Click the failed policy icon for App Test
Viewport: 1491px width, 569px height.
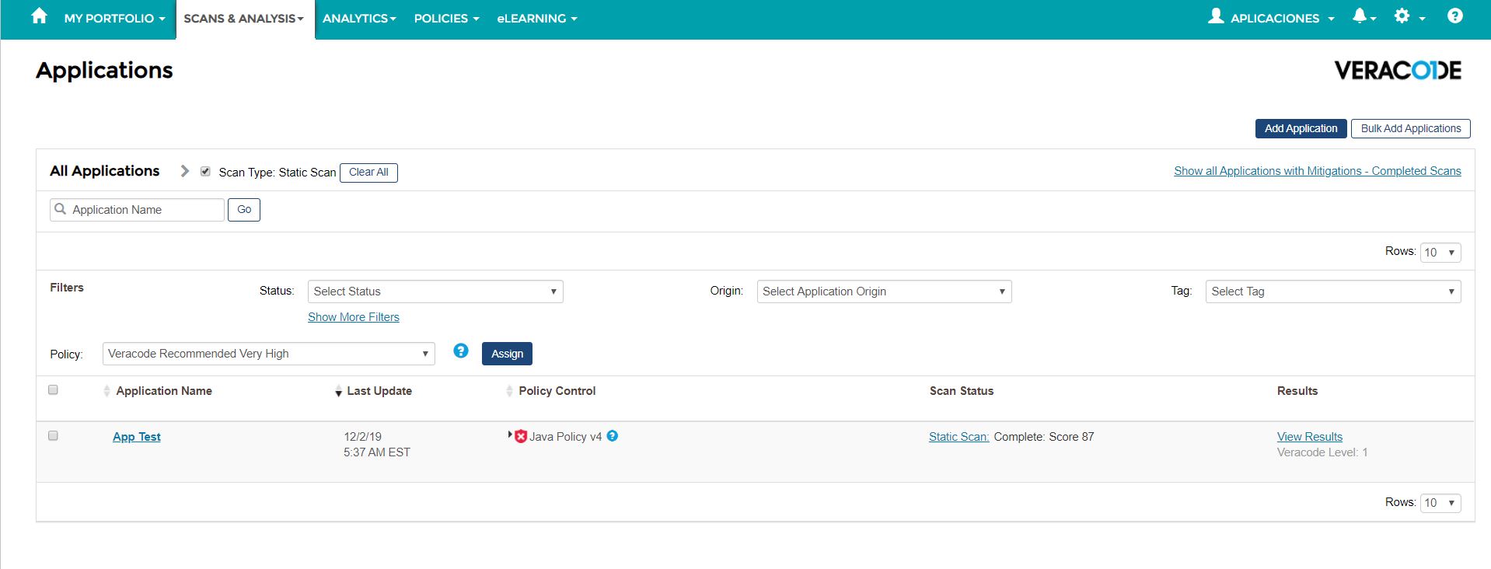tap(521, 437)
